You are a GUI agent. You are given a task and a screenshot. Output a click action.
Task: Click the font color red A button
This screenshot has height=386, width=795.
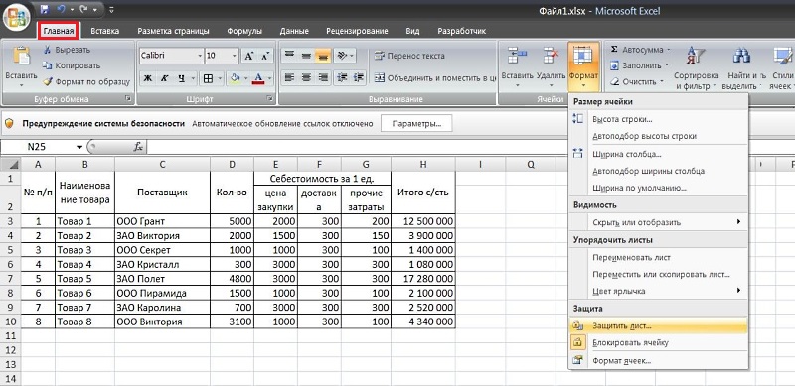[x=258, y=78]
